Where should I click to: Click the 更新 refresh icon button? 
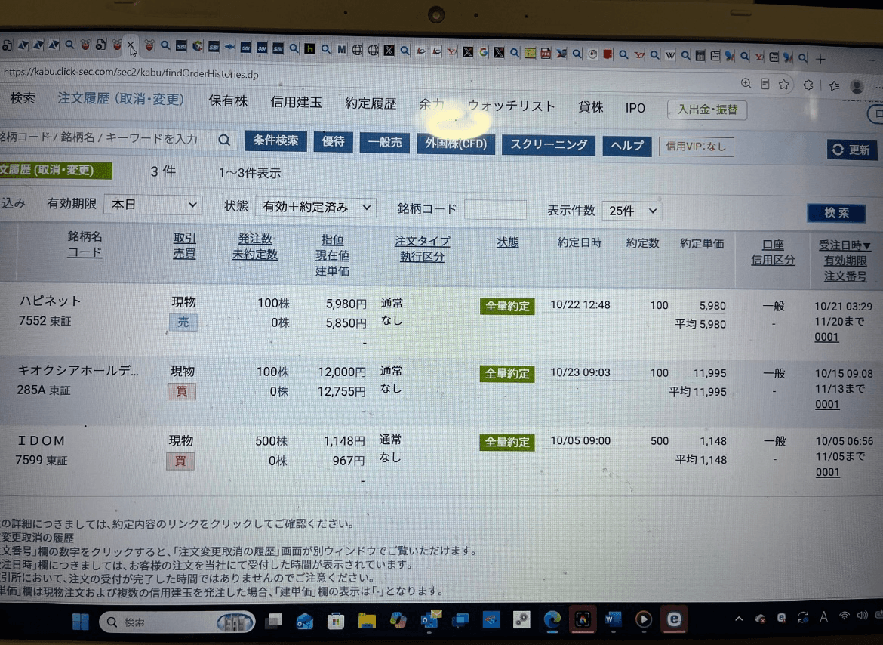[851, 150]
